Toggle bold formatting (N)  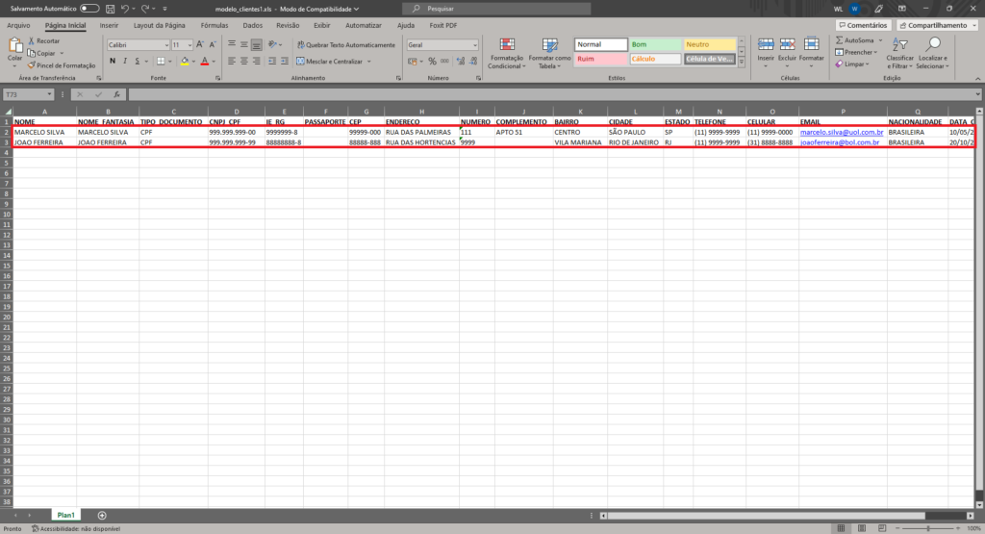pyautogui.click(x=113, y=61)
